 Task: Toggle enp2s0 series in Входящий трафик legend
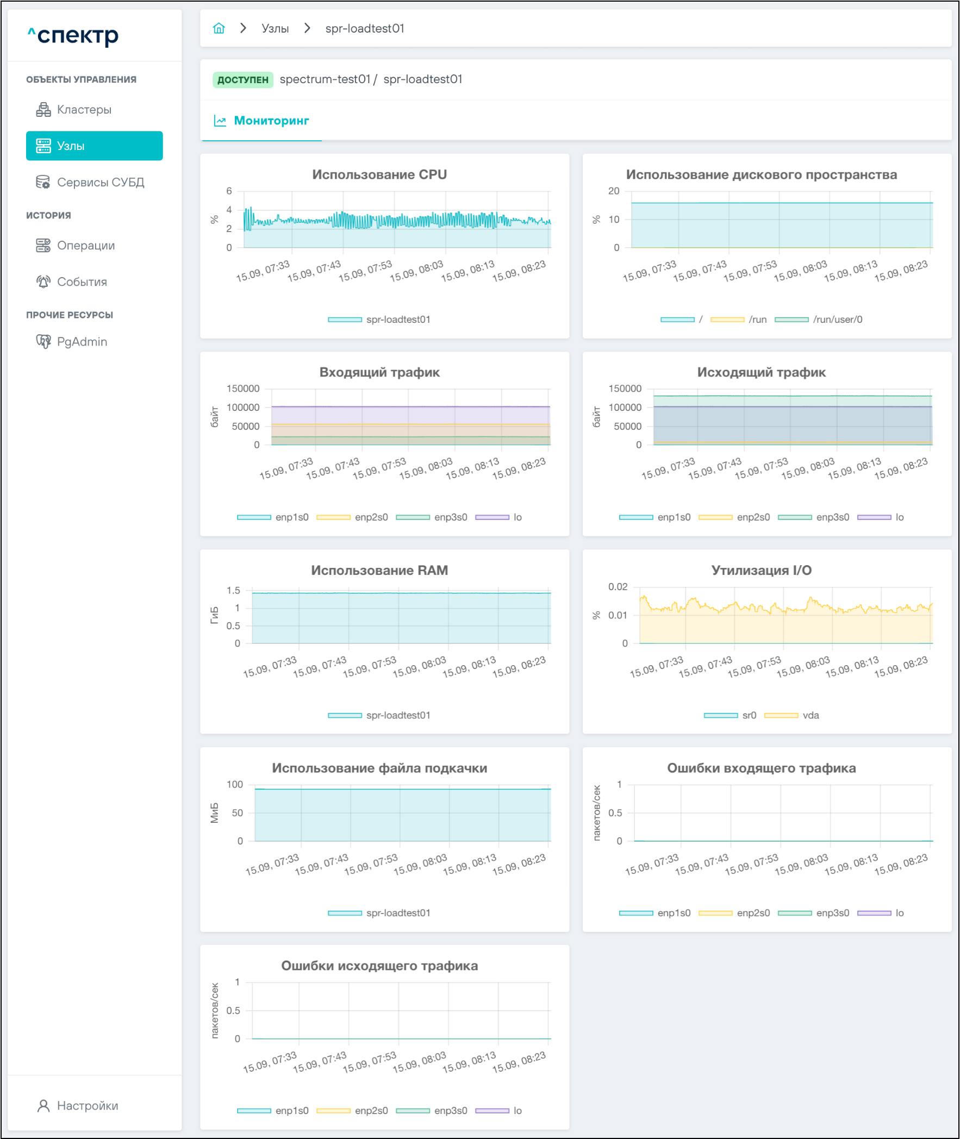click(x=352, y=517)
